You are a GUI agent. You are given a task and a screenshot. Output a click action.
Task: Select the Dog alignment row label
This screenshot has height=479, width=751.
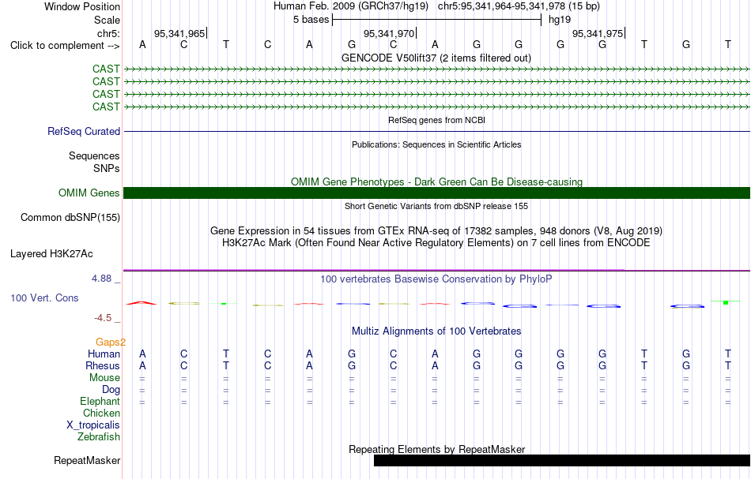pyautogui.click(x=111, y=390)
